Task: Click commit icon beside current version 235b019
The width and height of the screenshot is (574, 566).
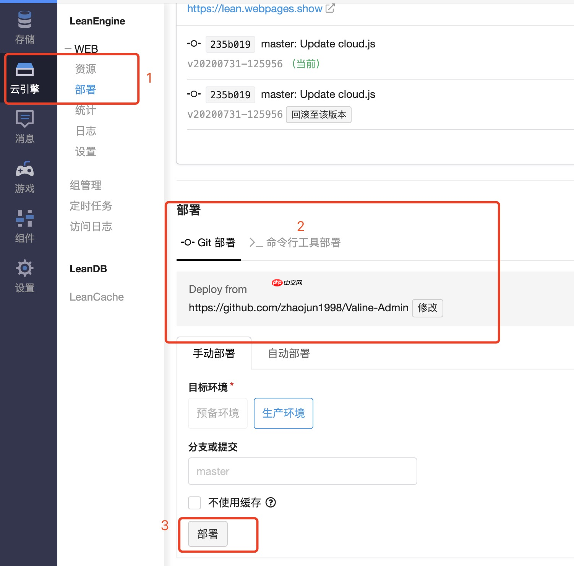Action: [194, 44]
